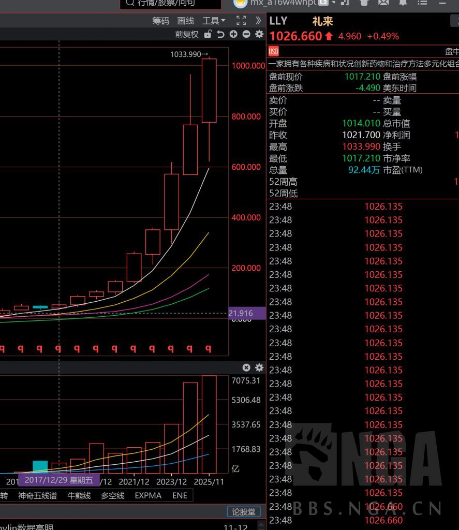
Task: Expand the account dropdown arrow beside L2
Action: [334, 3]
